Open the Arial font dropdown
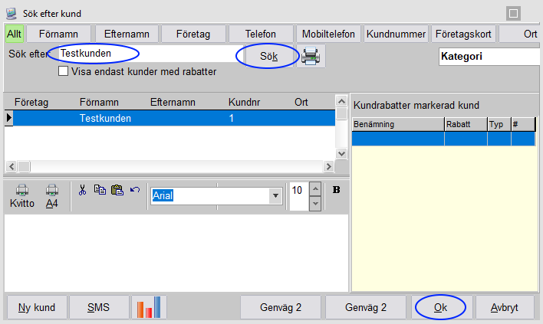Image resolution: width=543 pixels, height=324 pixels. coord(275,196)
